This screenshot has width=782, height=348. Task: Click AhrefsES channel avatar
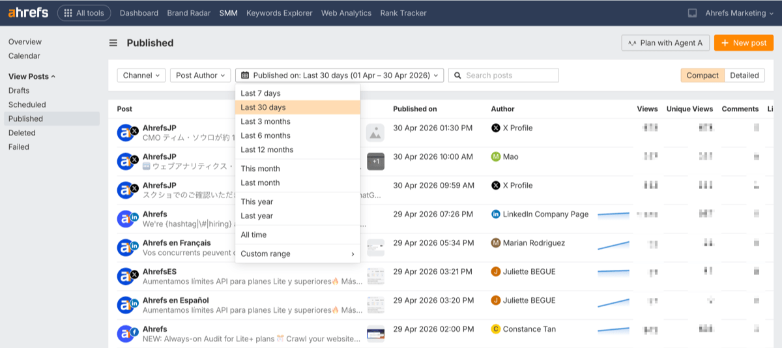pos(127,276)
